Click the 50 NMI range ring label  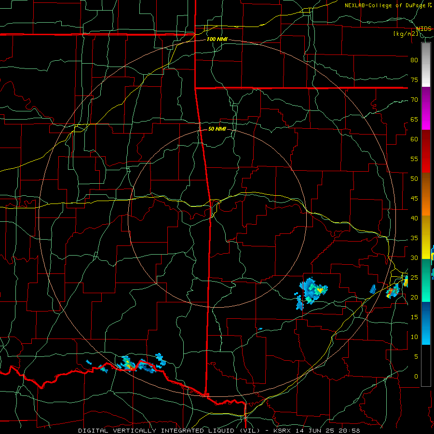pos(217,129)
